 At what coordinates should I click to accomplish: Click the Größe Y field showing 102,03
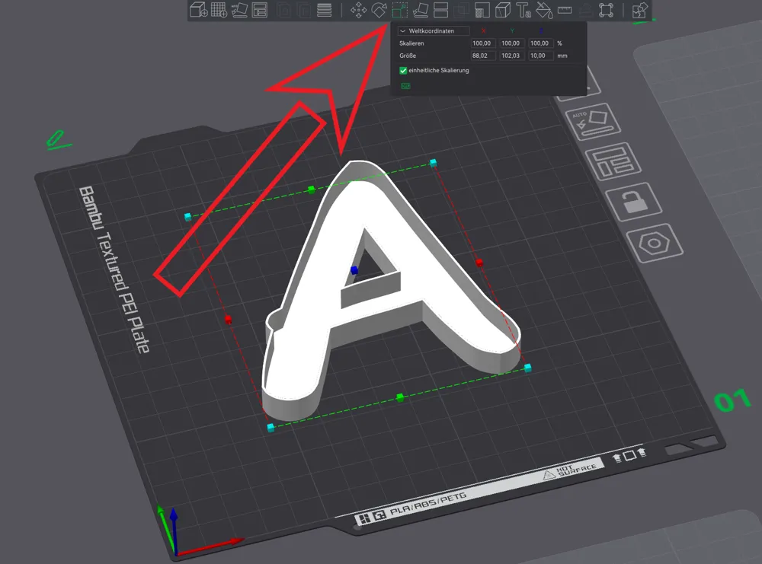pos(511,56)
